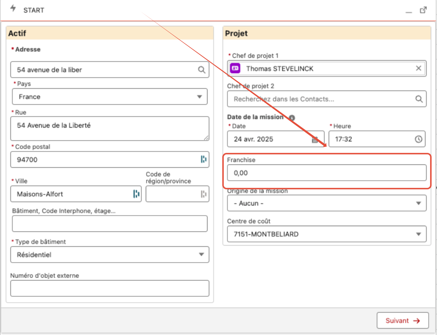Open the calendar picker in Date field
Image resolution: width=437 pixels, height=335 pixels.
(315, 139)
